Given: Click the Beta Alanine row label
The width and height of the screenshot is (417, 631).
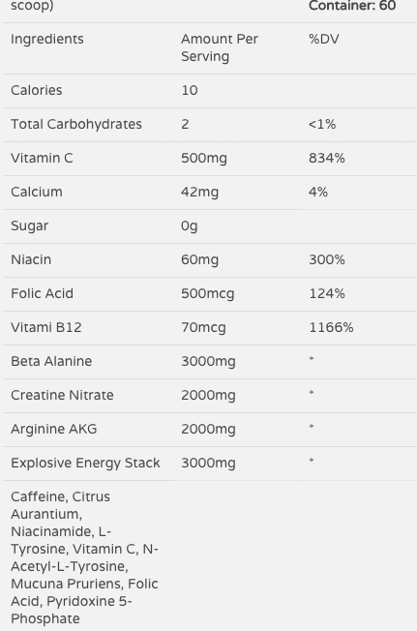Looking at the screenshot, I should click(51, 361).
